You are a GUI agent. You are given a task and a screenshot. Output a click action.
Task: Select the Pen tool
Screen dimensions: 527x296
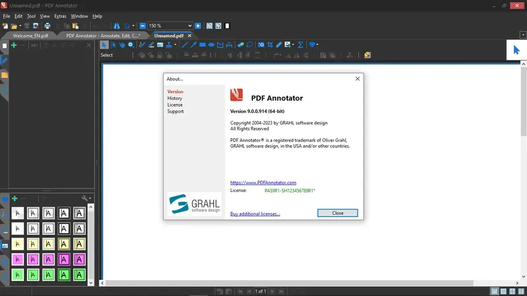click(x=142, y=45)
